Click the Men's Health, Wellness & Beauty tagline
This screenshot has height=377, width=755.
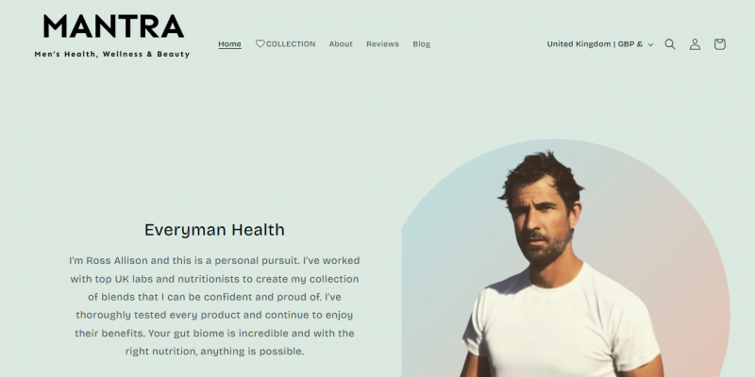click(x=112, y=55)
